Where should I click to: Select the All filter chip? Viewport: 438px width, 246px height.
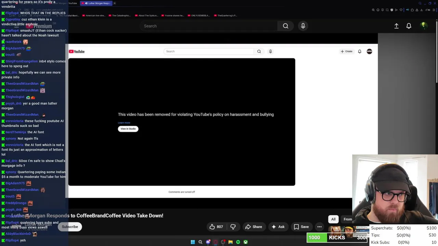[x=333, y=219]
